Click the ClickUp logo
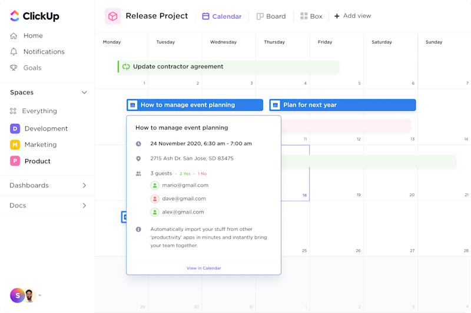The height and width of the screenshot is (313, 471). pyautogui.click(x=35, y=16)
